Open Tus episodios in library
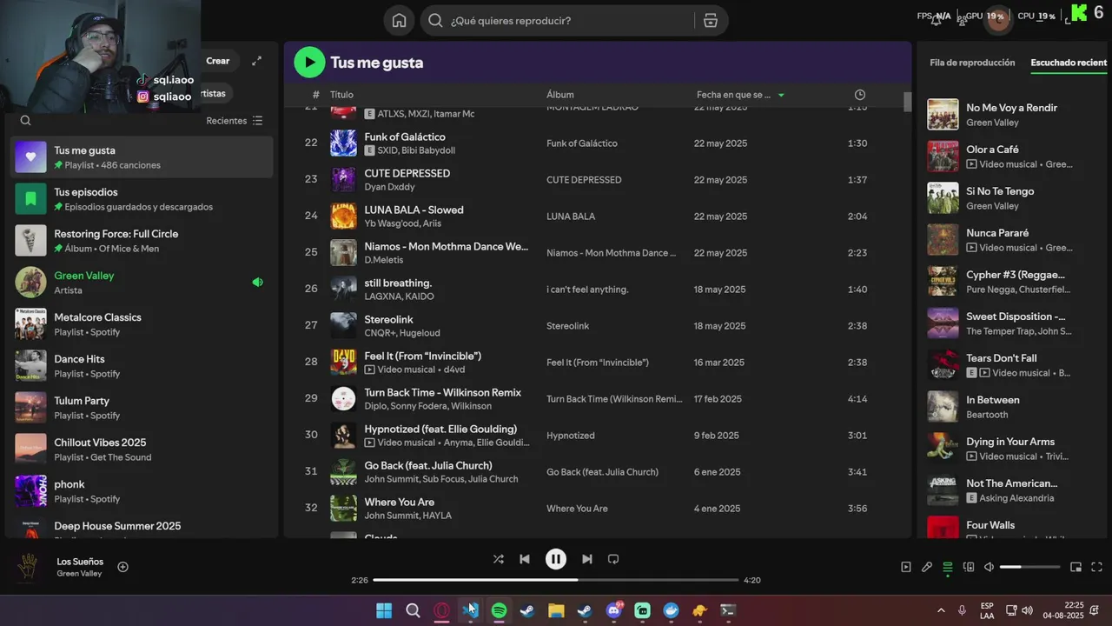 [142, 199]
